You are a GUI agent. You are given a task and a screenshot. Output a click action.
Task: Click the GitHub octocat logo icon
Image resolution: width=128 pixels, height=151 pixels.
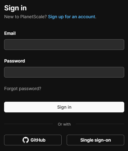(x=26, y=140)
